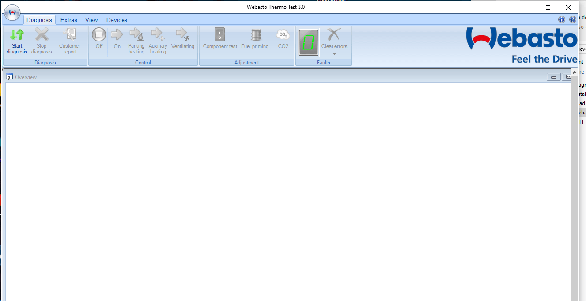Open the Customer report

coord(70,35)
